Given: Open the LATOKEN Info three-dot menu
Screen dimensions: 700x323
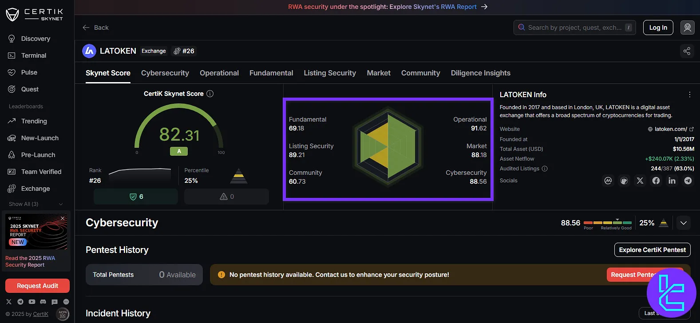Looking at the screenshot, I should click(x=689, y=95).
